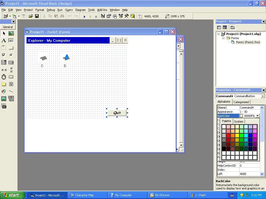266x199 pixels.
Task: Click the Quit button on form
Action: point(117,113)
